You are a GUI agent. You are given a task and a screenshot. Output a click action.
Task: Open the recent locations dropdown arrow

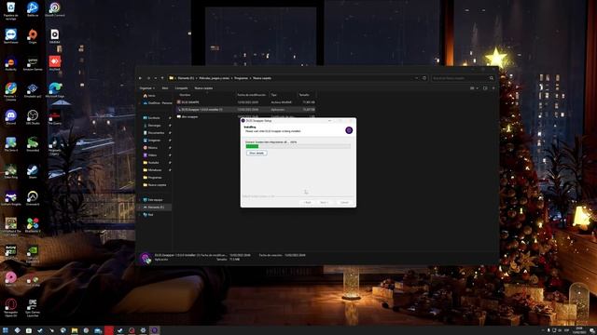pos(156,78)
